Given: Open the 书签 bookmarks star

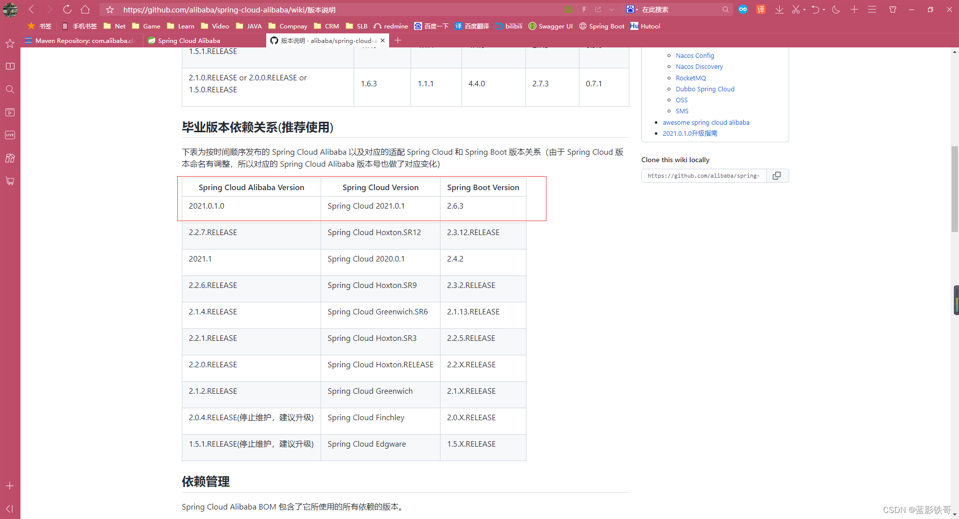Looking at the screenshot, I should pyautogui.click(x=39, y=26).
